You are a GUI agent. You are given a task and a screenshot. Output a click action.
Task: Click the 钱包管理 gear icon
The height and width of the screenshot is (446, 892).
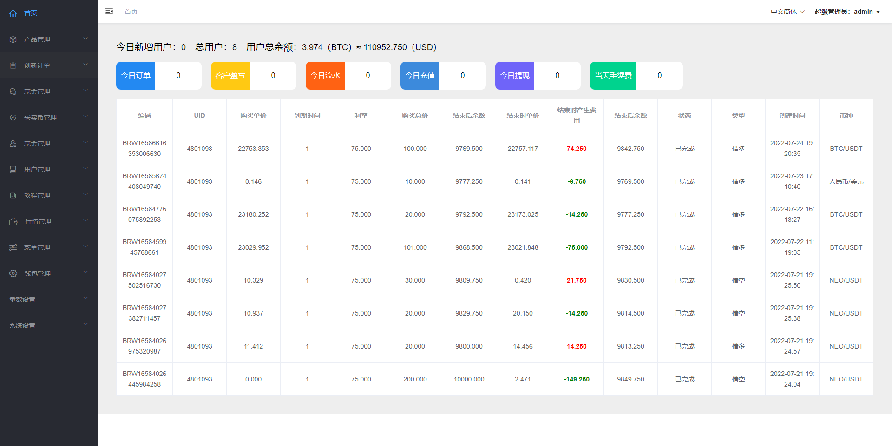[13, 273]
